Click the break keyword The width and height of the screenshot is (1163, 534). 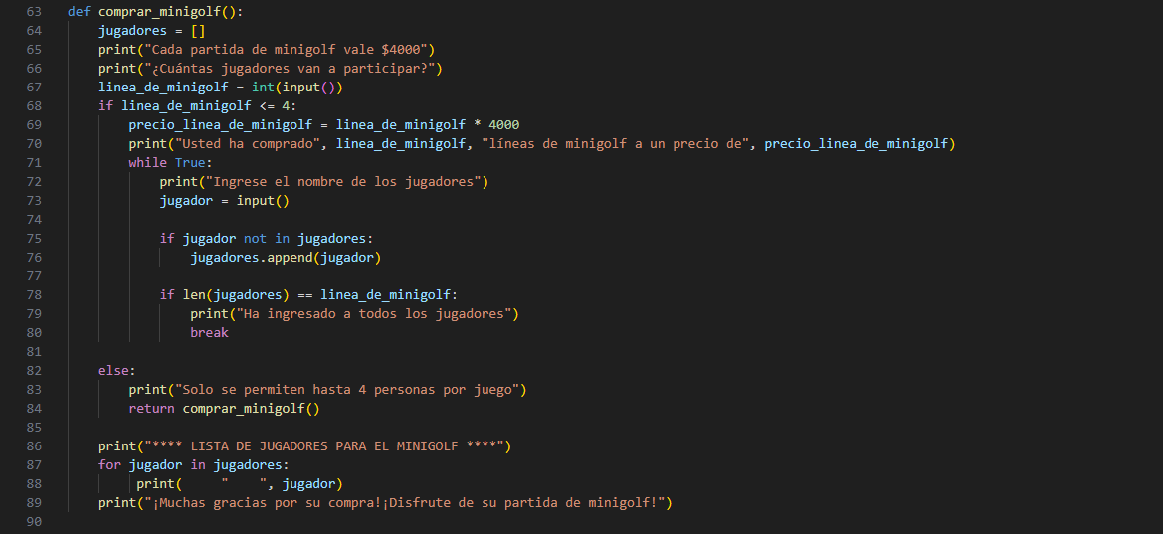tap(209, 333)
